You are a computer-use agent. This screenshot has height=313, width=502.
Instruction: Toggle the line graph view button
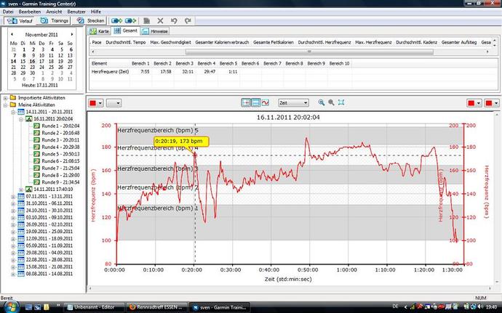point(265,103)
